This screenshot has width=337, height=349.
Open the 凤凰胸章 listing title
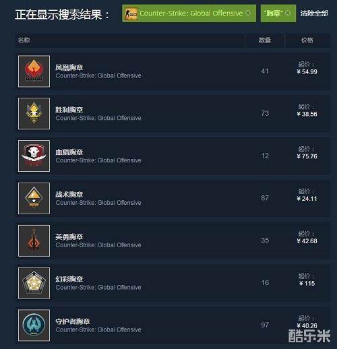click(69, 67)
